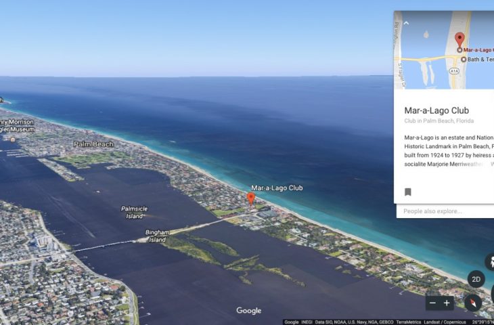The width and height of the screenshot is (494, 325).
Task: Collapse the info card with the up chevron
Action: tap(406, 23)
